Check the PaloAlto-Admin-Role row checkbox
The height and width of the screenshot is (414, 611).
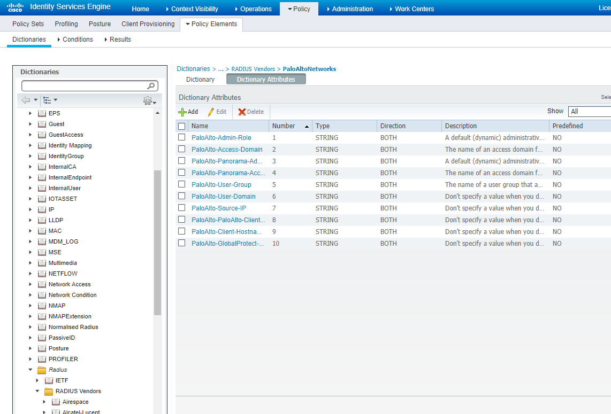pyautogui.click(x=181, y=137)
